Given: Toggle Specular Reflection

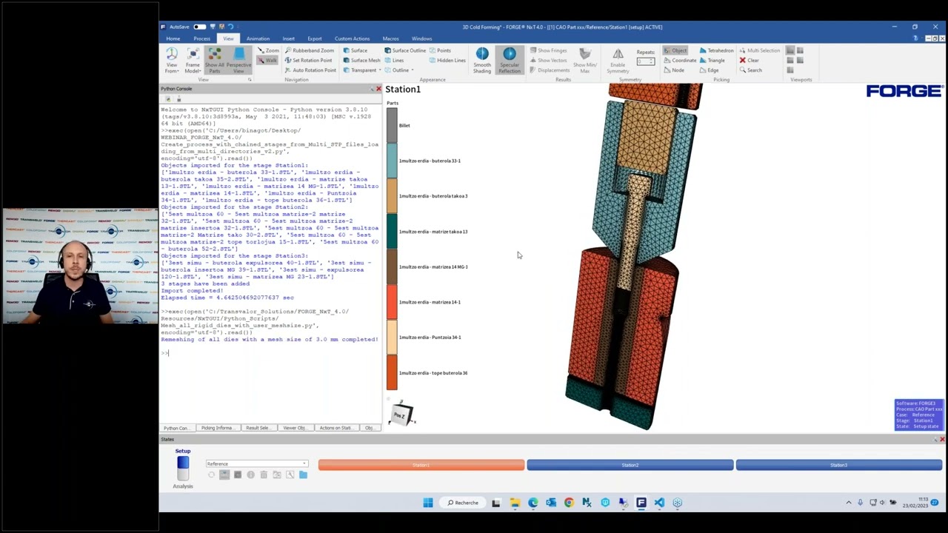Looking at the screenshot, I should tap(509, 60).
